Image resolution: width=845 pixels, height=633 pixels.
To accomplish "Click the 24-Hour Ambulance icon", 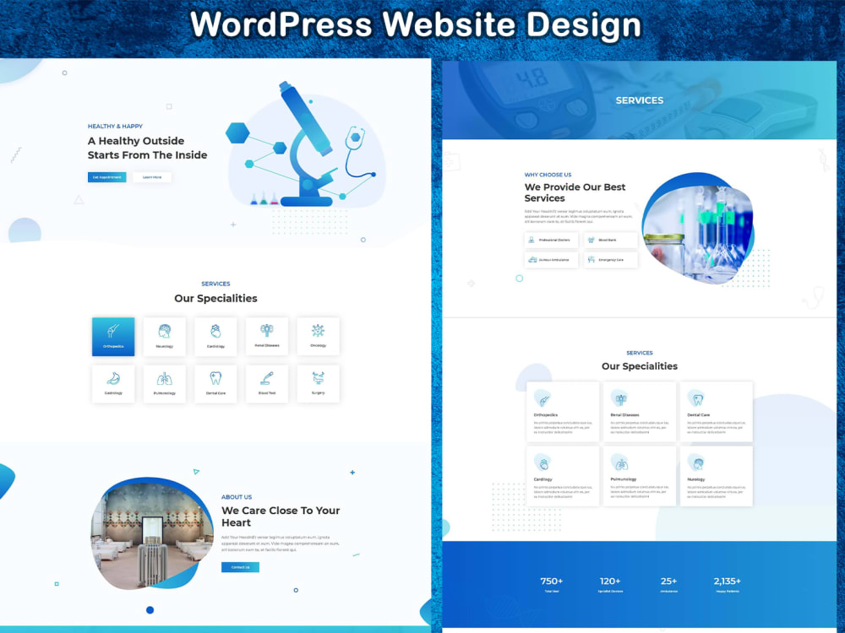I will tap(532, 260).
